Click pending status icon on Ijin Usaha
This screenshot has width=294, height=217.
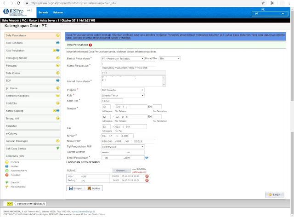[58, 88]
